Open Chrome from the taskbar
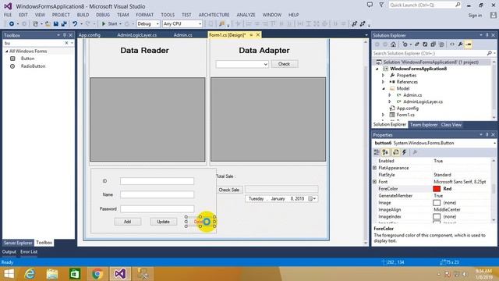 (x=97, y=274)
